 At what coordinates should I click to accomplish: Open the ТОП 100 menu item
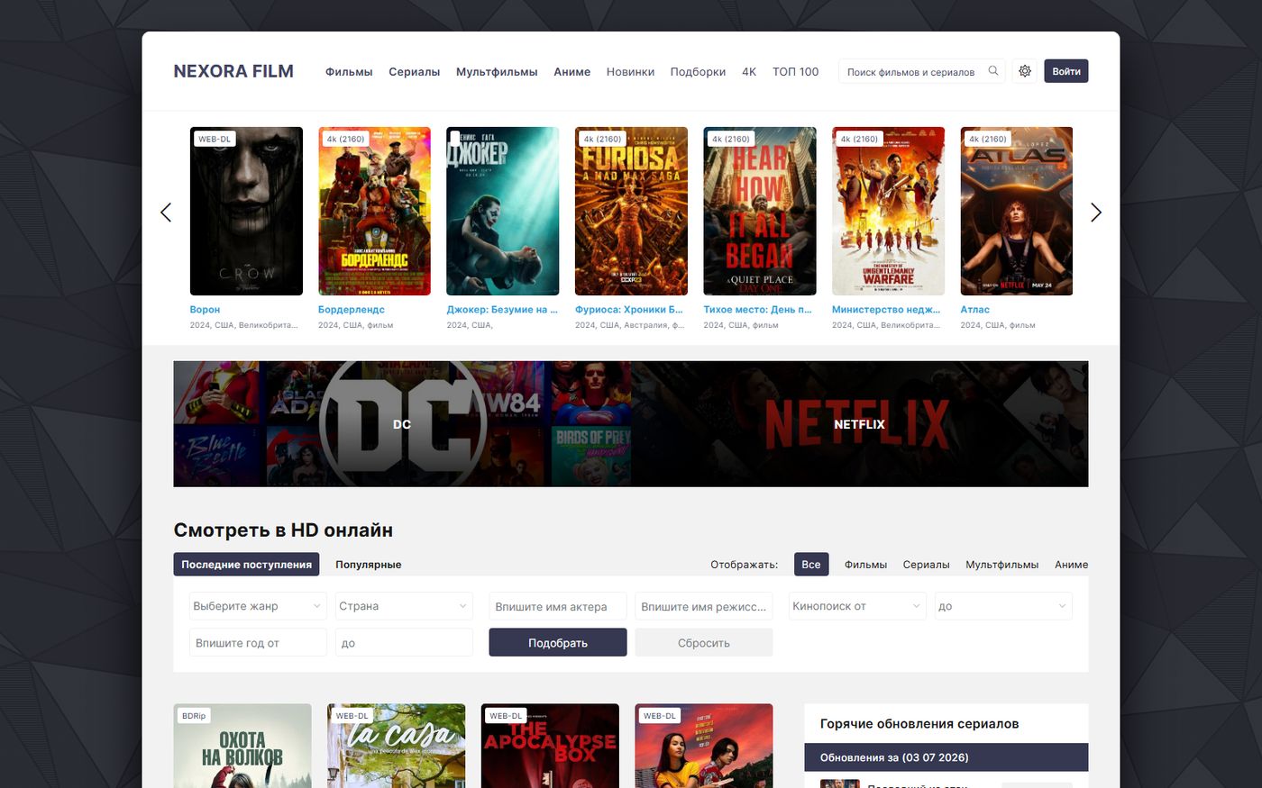coord(795,72)
